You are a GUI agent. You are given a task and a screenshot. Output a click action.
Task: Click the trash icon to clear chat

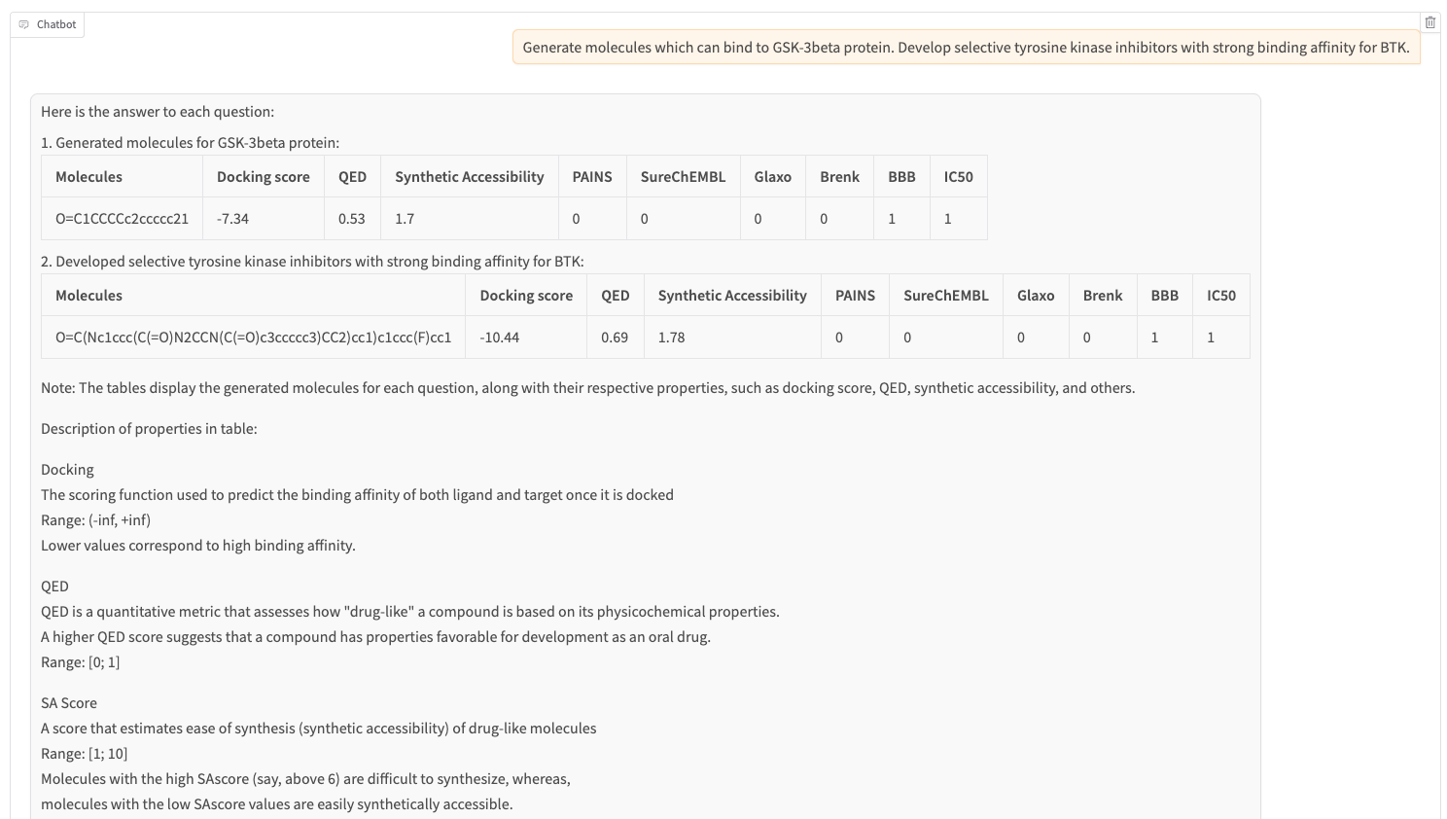click(1429, 22)
